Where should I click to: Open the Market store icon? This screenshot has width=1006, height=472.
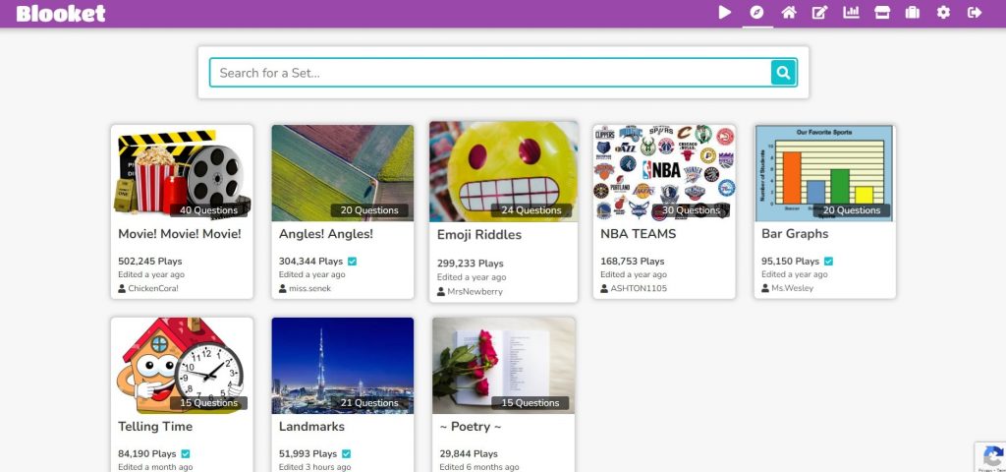click(882, 12)
